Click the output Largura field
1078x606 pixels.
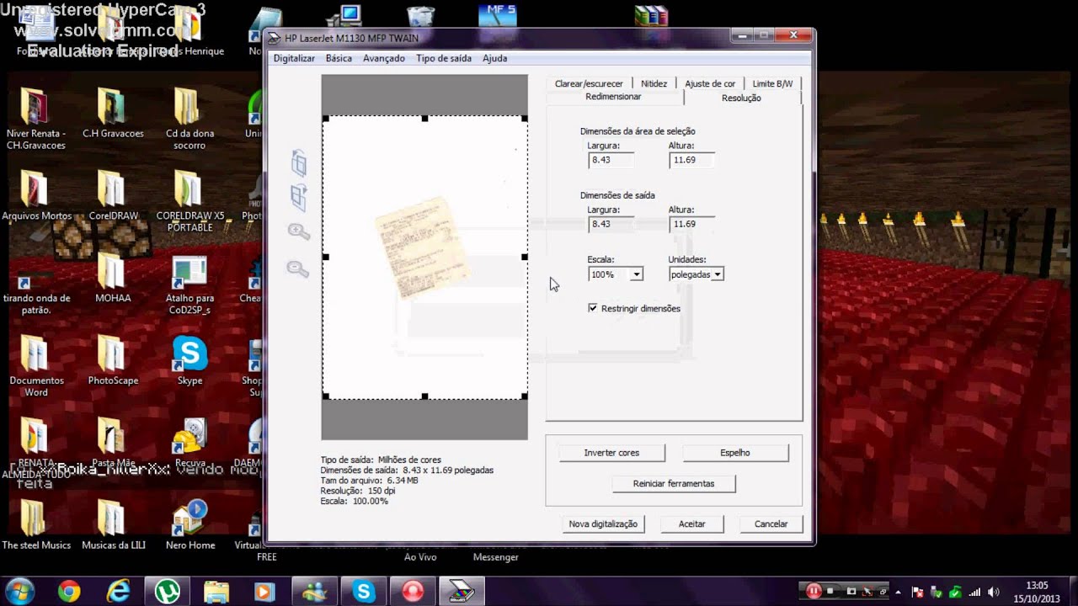[611, 224]
